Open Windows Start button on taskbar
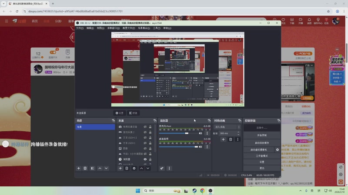This screenshot has width=348, height=195. tap(138, 191)
